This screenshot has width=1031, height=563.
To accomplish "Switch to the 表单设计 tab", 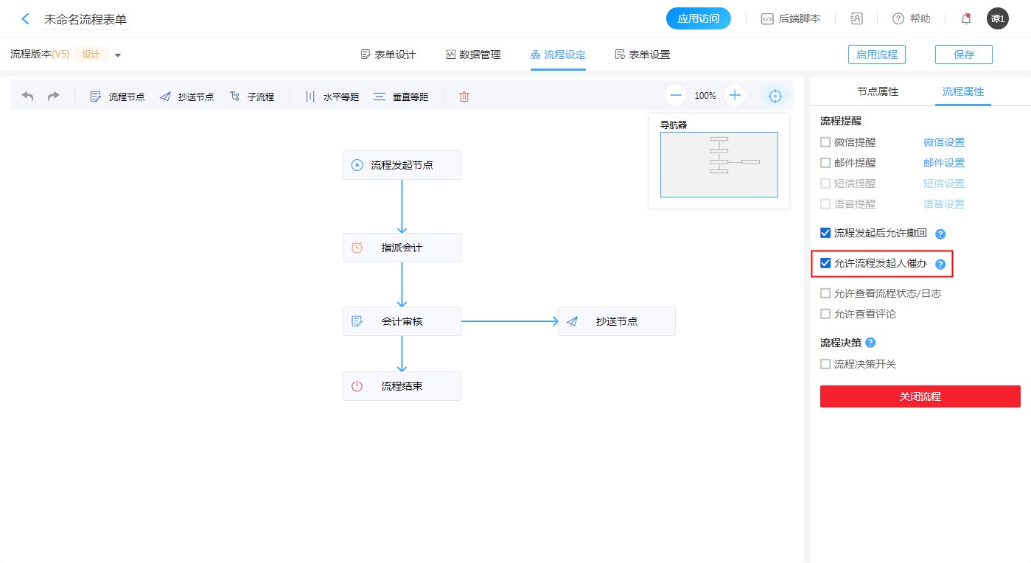I will [x=388, y=55].
